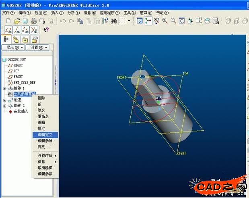Open the 设置注释 submenu

coord(47,156)
